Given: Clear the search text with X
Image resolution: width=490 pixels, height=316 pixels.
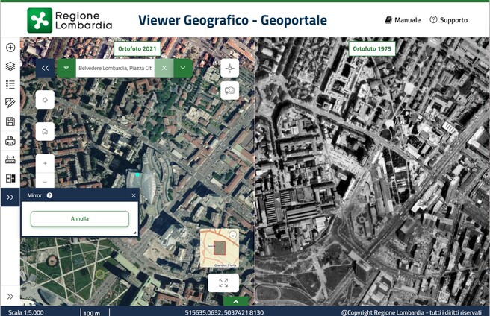Looking at the screenshot, I should 164,68.
